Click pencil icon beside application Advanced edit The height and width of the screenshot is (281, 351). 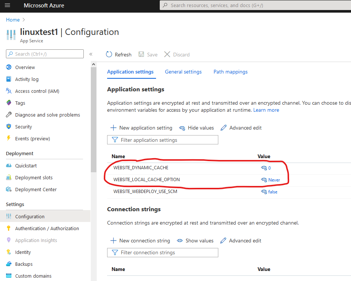tap(223, 128)
